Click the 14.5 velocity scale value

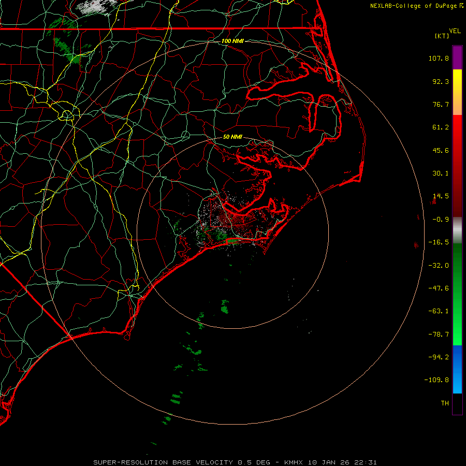[441, 196]
